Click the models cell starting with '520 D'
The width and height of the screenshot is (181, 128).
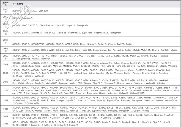[96, 124]
